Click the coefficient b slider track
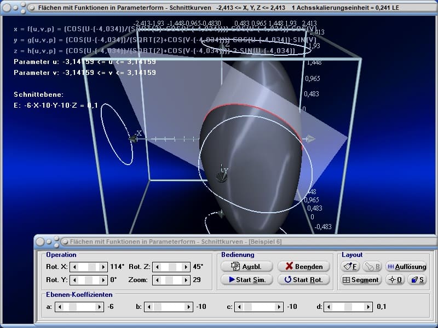438x328 pixels. [x=169, y=307]
